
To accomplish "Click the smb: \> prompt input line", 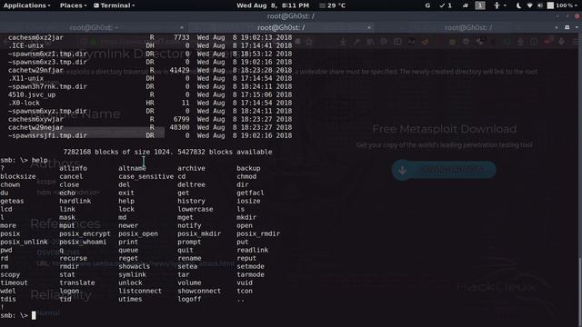I will point(18,315).
